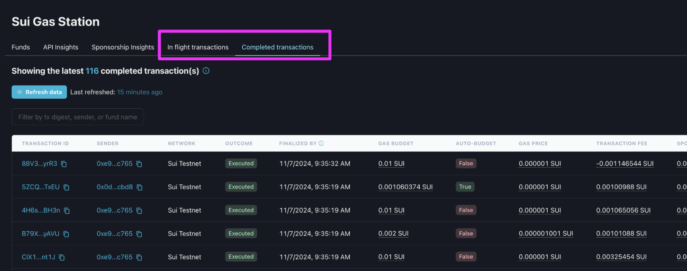Click Executed badge in CiX1...nt1J row
This screenshot has width=687, height=271.
pos(241,257)
